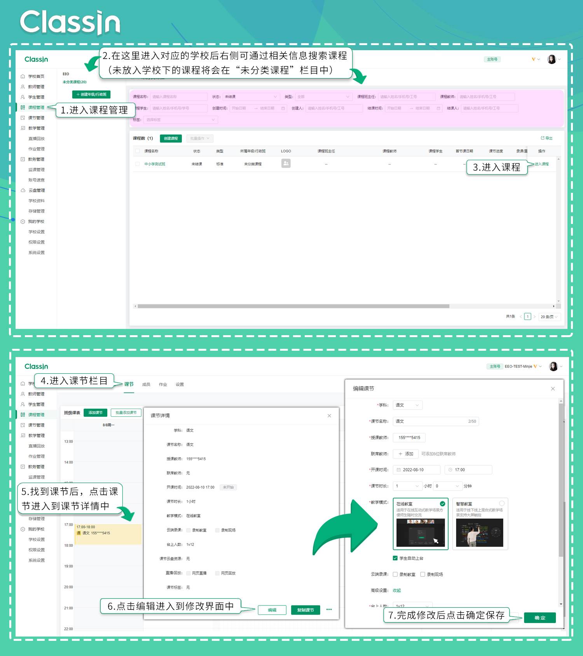This screenshot has height=656, width=583.
Task: Open the three-dots more menu in 课节详情
Action: pyautogui.click(x=329, y=609)
